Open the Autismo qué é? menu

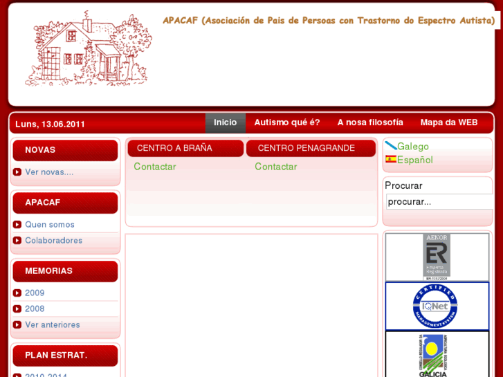coord(287,122)
